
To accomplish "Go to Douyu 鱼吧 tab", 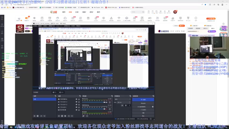I will coord(98,12).
